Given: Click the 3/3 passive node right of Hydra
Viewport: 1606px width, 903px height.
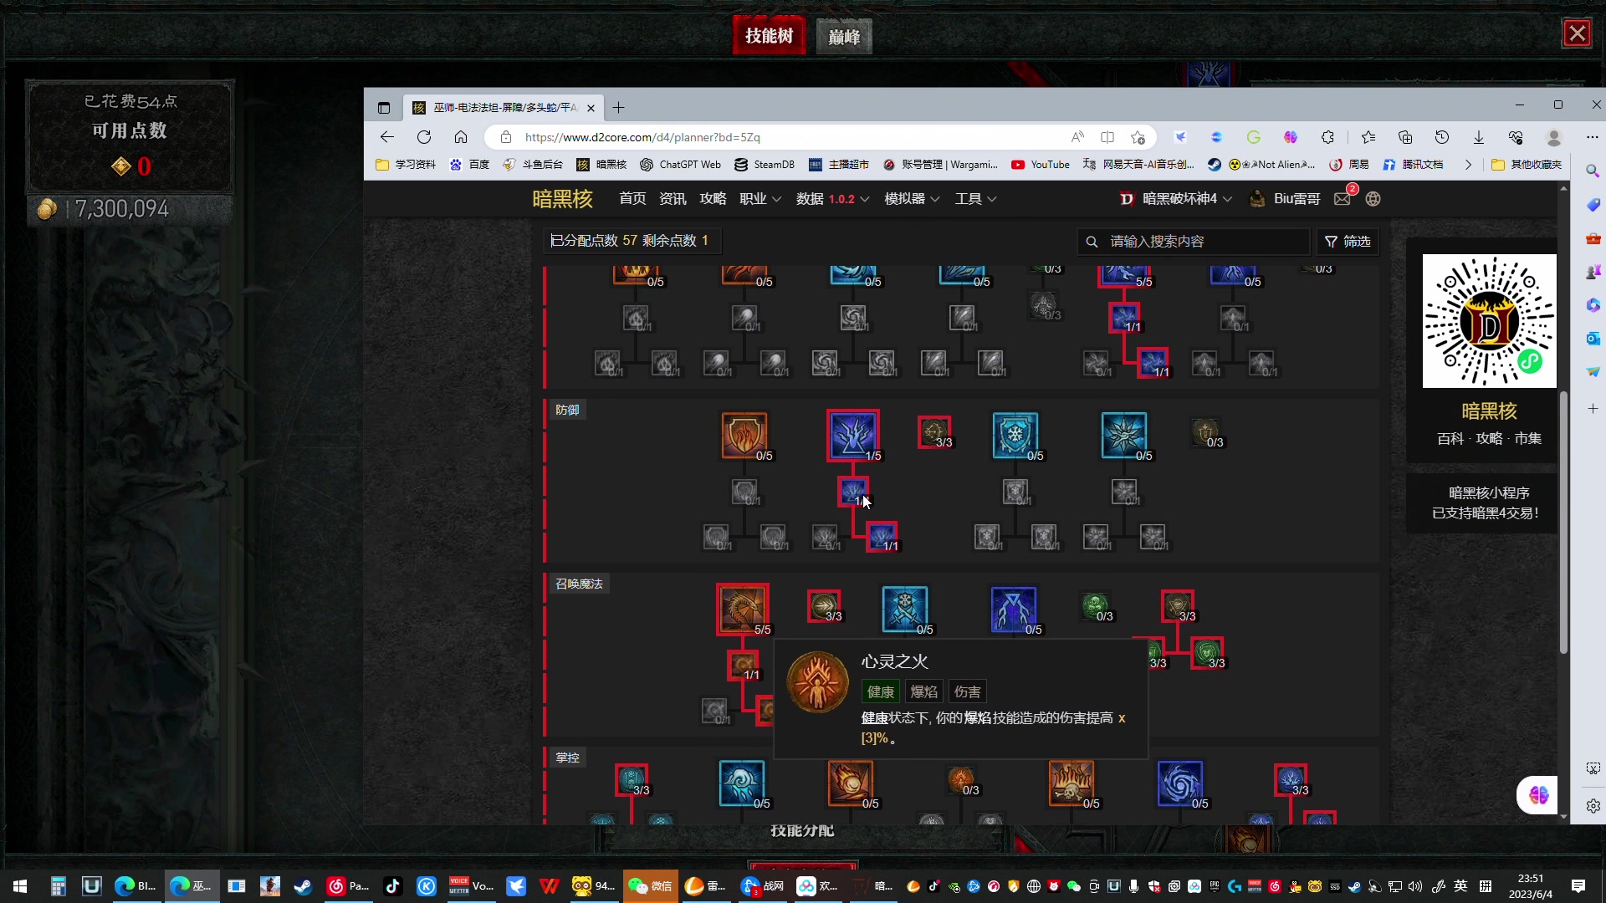Looking at the screenshot, I should point(823,606).
